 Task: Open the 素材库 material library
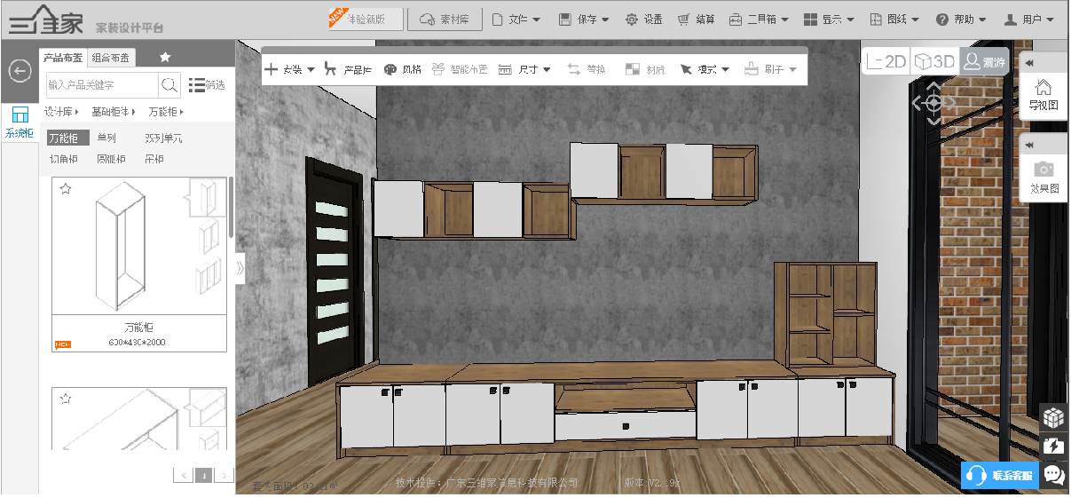coord(445,19)
